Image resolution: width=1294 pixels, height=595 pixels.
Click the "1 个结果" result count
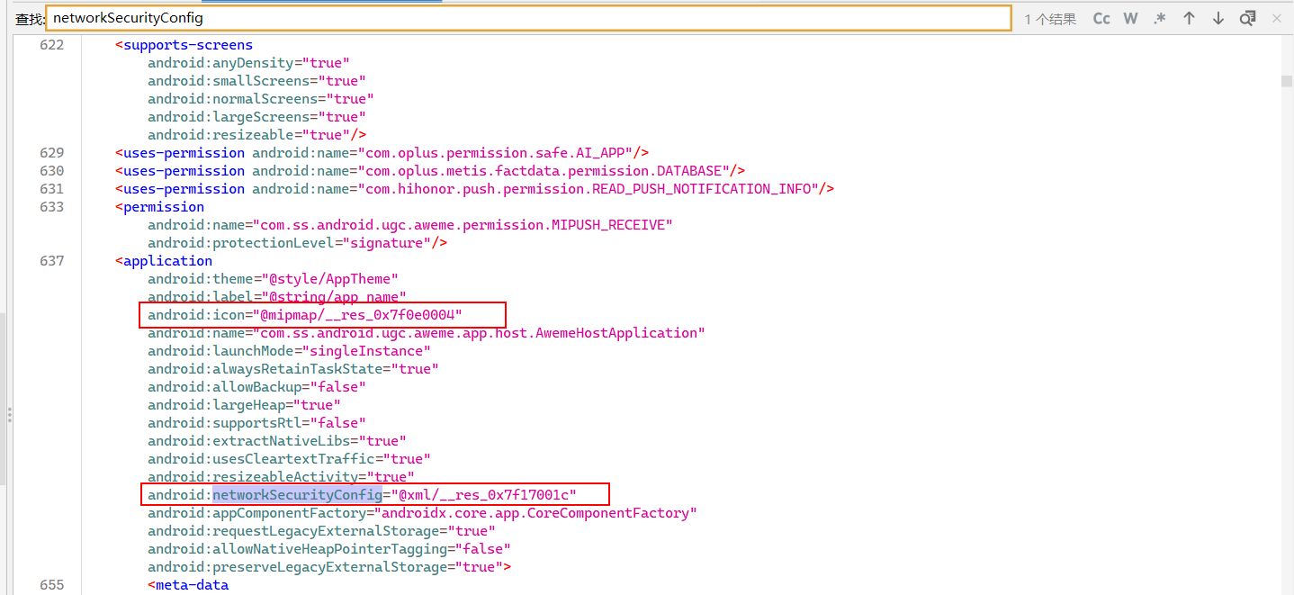click(x=1050, y=19)
